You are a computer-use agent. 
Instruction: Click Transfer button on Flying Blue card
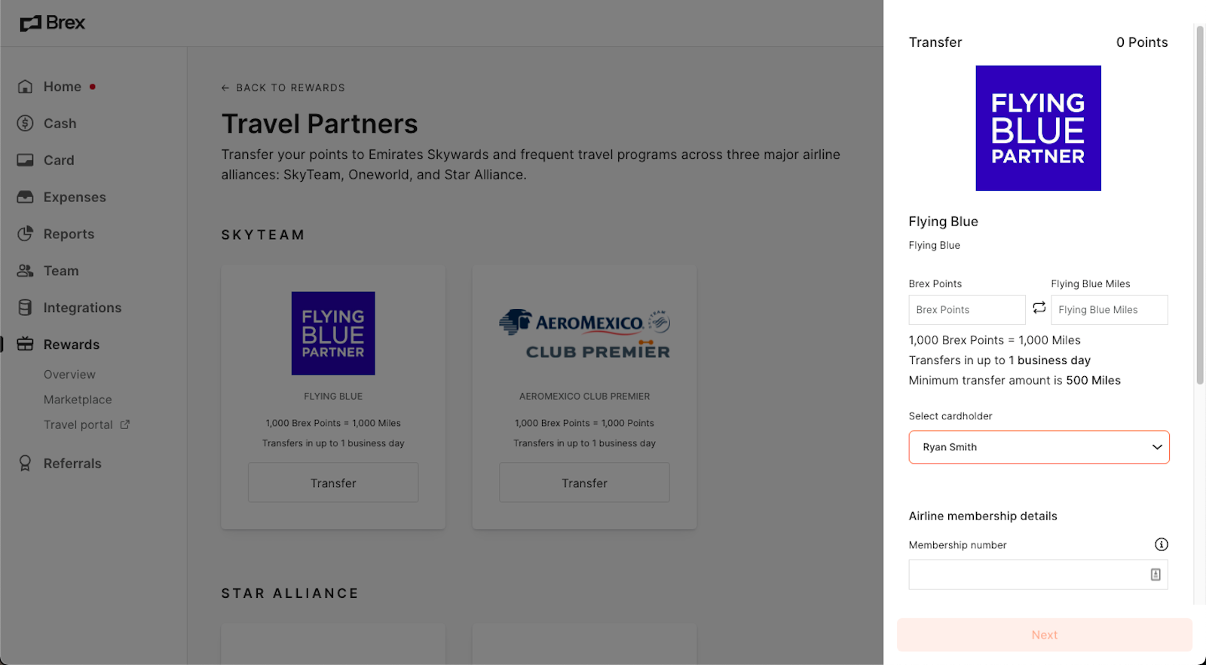tap(333, 483)
